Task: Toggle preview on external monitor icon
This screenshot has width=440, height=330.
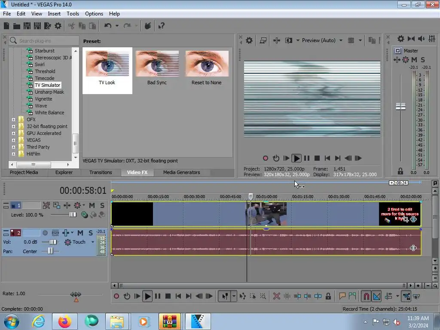Action: pos(263,40)
